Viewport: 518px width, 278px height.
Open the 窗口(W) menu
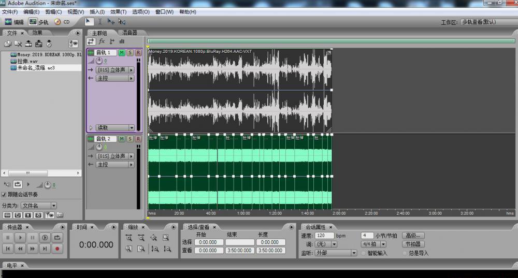(x=165, y=12)
